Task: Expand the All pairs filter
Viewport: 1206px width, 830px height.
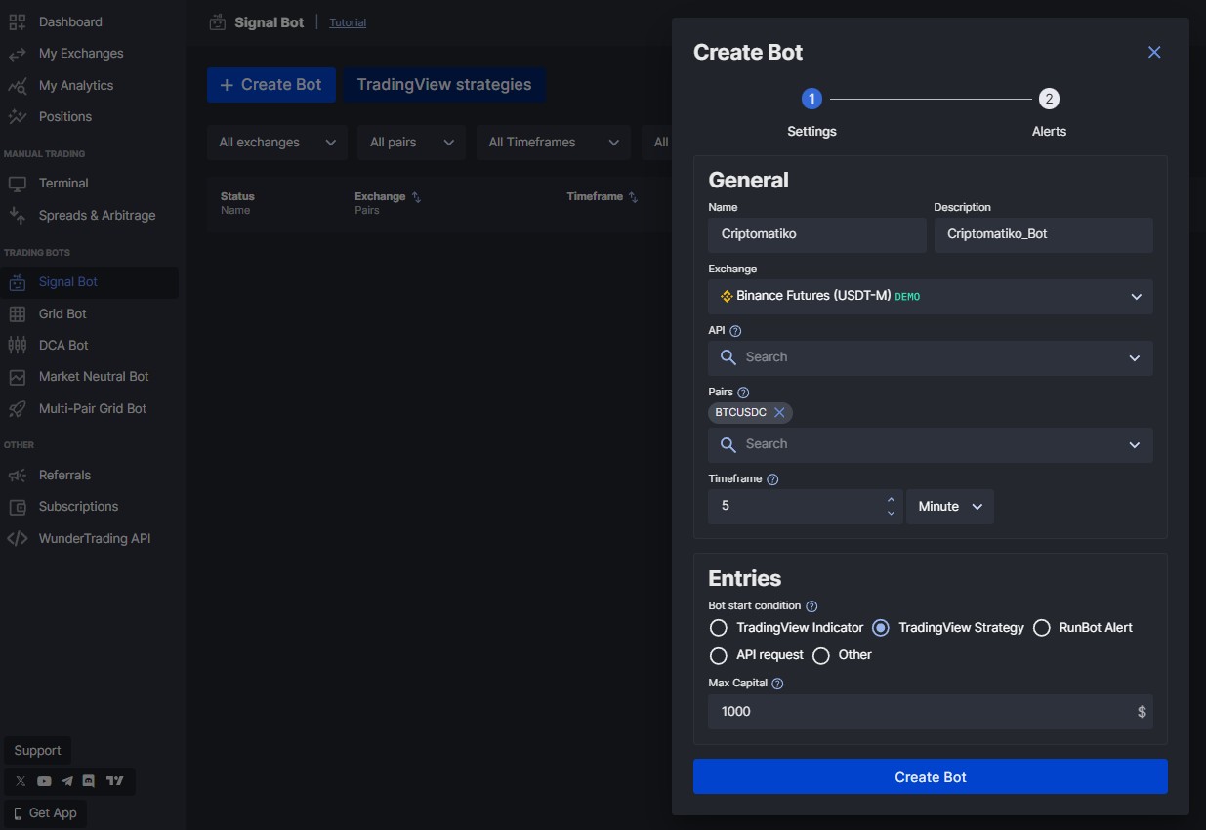Action: click(x=412, y=143)
